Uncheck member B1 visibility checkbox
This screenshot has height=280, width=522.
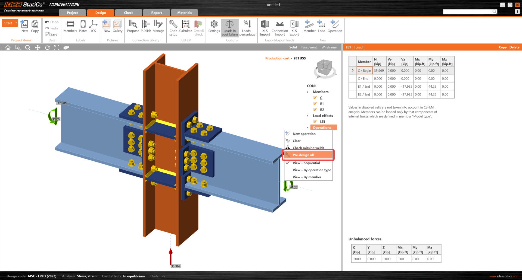[315, 104]
